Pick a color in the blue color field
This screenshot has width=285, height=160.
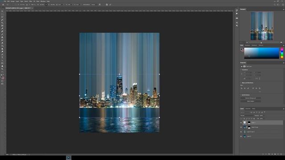261,53
